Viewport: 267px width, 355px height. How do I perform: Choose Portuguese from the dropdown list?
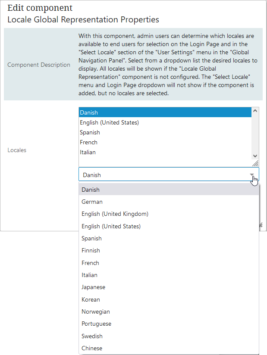(169, 324)
